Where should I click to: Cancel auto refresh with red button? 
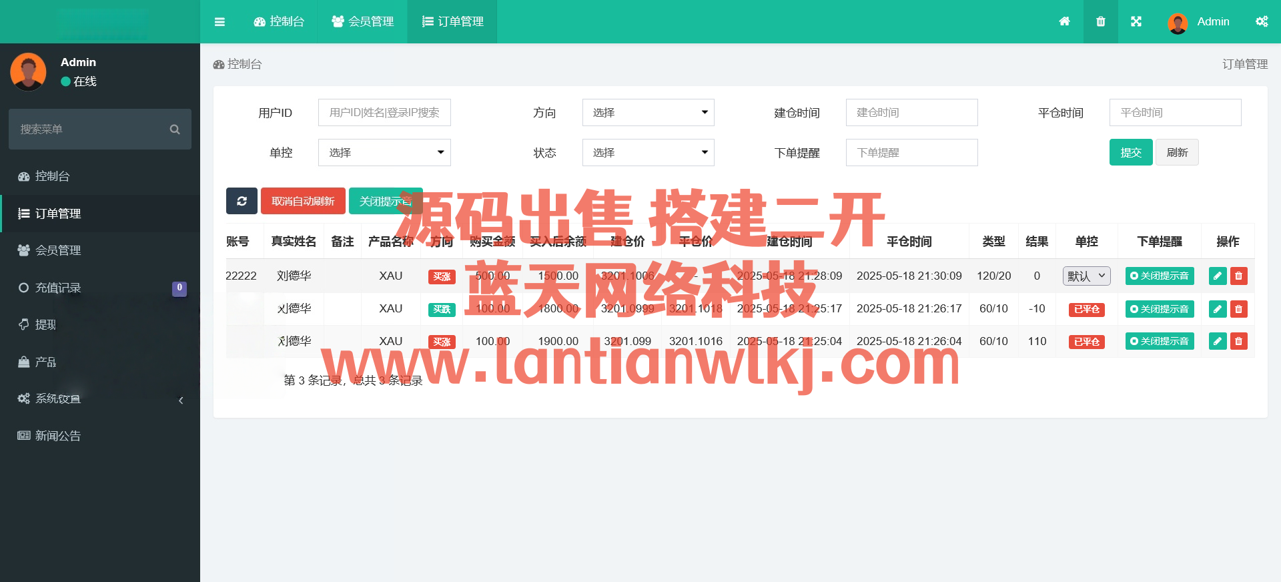[303, 201]
